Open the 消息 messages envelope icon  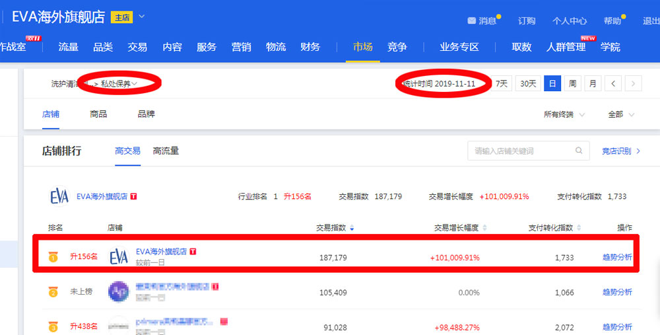coord(471,20)
